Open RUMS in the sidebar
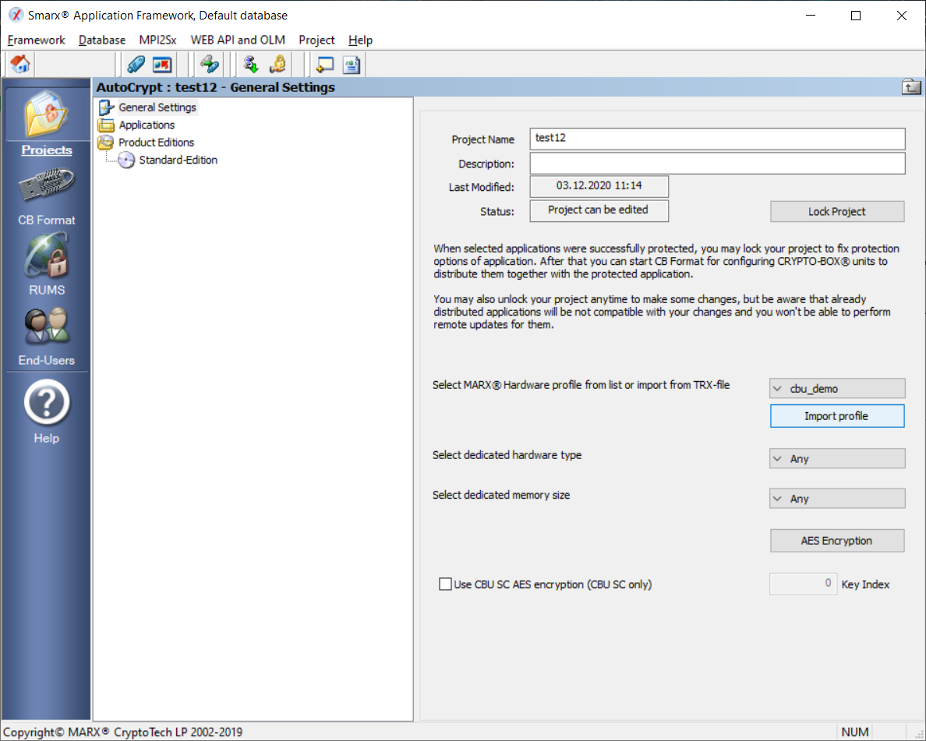The height and width of the screenshot is (741, 926). pyautogui.click(x=47, y=266)
